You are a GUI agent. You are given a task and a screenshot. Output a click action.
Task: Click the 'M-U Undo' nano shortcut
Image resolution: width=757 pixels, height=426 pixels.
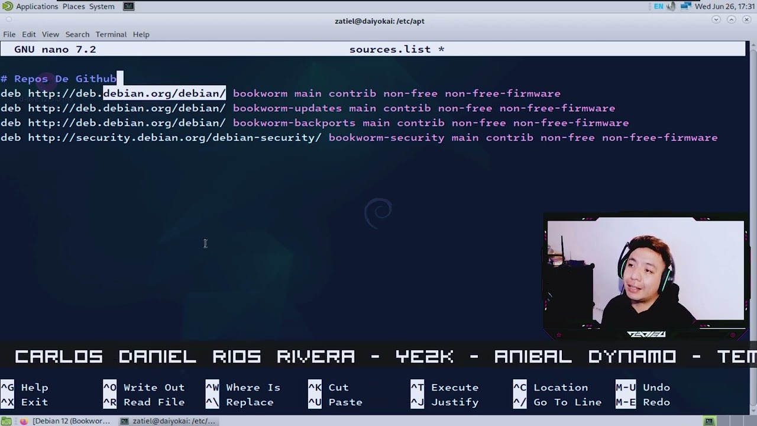click(x=643, y=388)
